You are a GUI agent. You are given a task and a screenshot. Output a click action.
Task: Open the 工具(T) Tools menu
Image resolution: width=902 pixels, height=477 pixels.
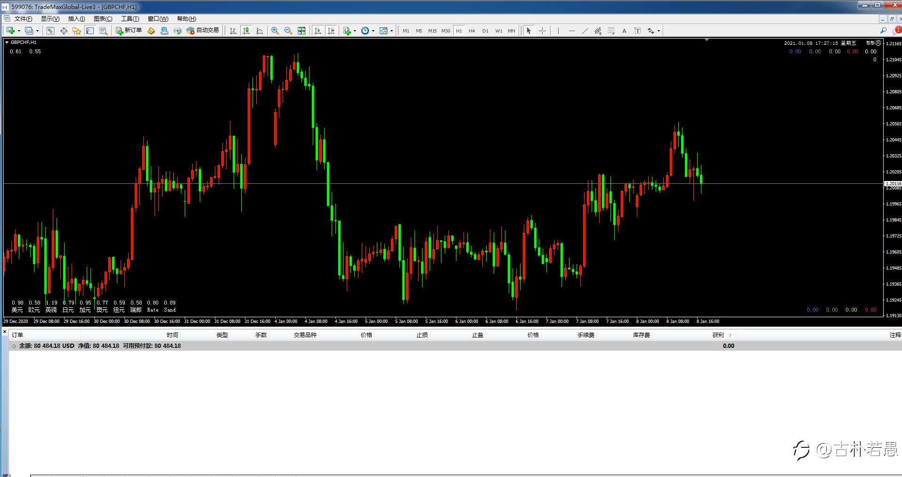[x=130, y=19]
